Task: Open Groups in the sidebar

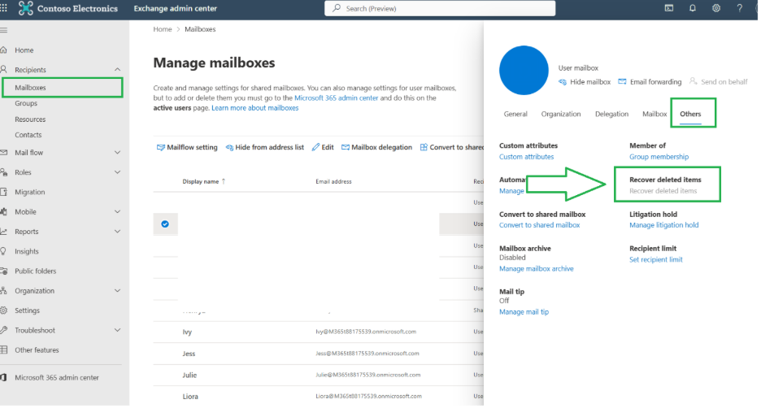Action: point(26,103)
